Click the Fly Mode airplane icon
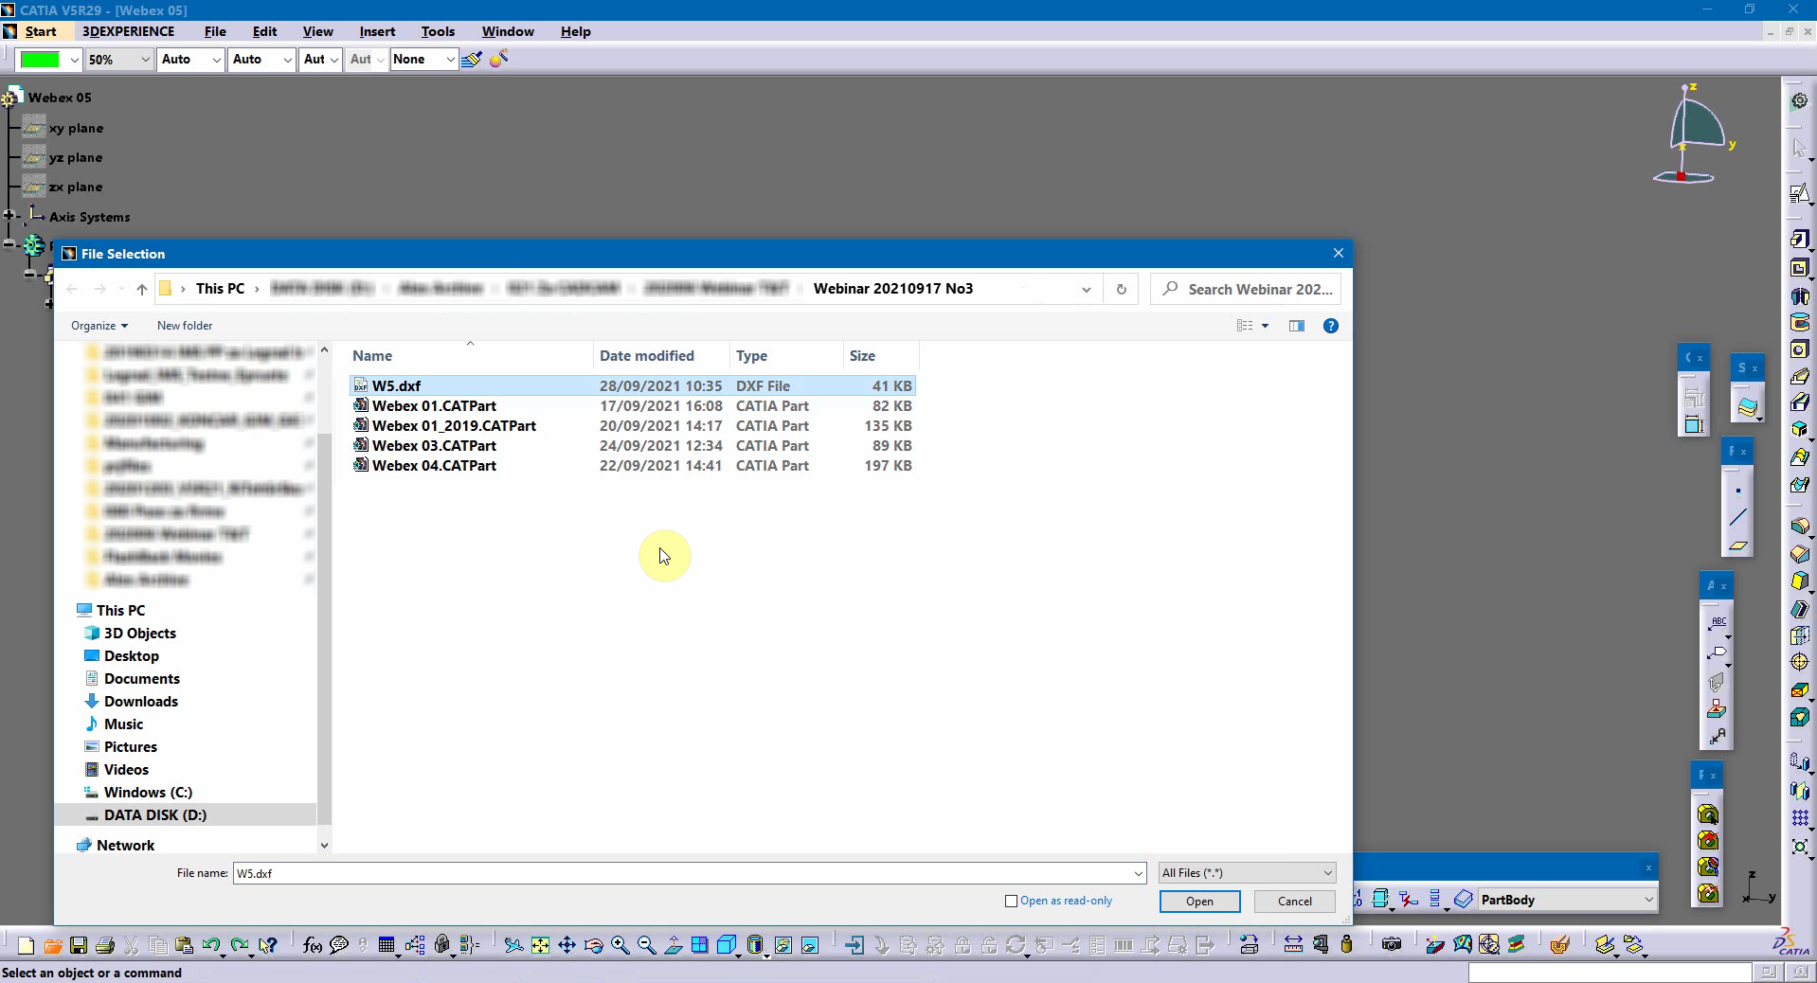Image resolution: width=1817 pixels, height=983 pixels. [513, 945]
